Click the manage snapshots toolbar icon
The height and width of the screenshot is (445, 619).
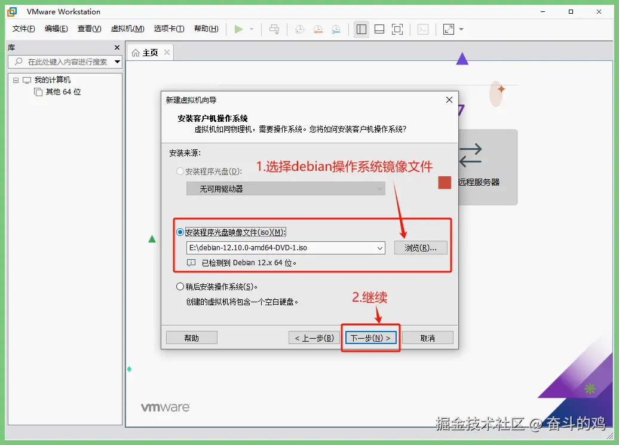[336, 29]
